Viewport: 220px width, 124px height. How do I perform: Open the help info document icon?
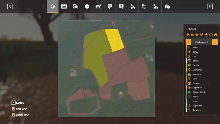tap(167, 6)
